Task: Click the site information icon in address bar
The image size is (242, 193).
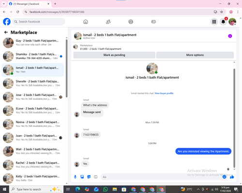Action: (26, 12)
